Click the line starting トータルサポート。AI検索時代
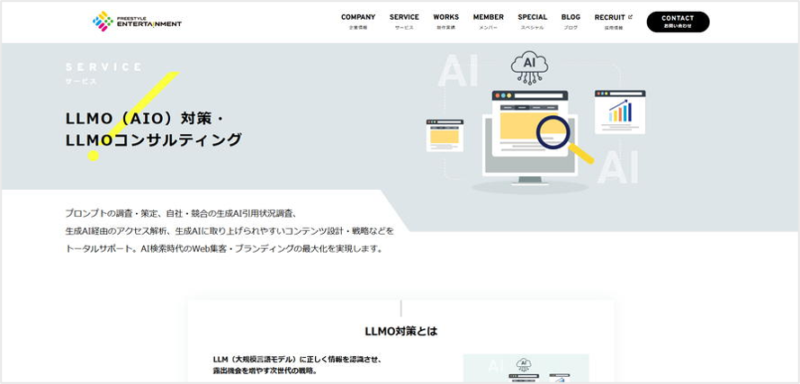Screen dimensions: 800x384 [x=224, y=249]
